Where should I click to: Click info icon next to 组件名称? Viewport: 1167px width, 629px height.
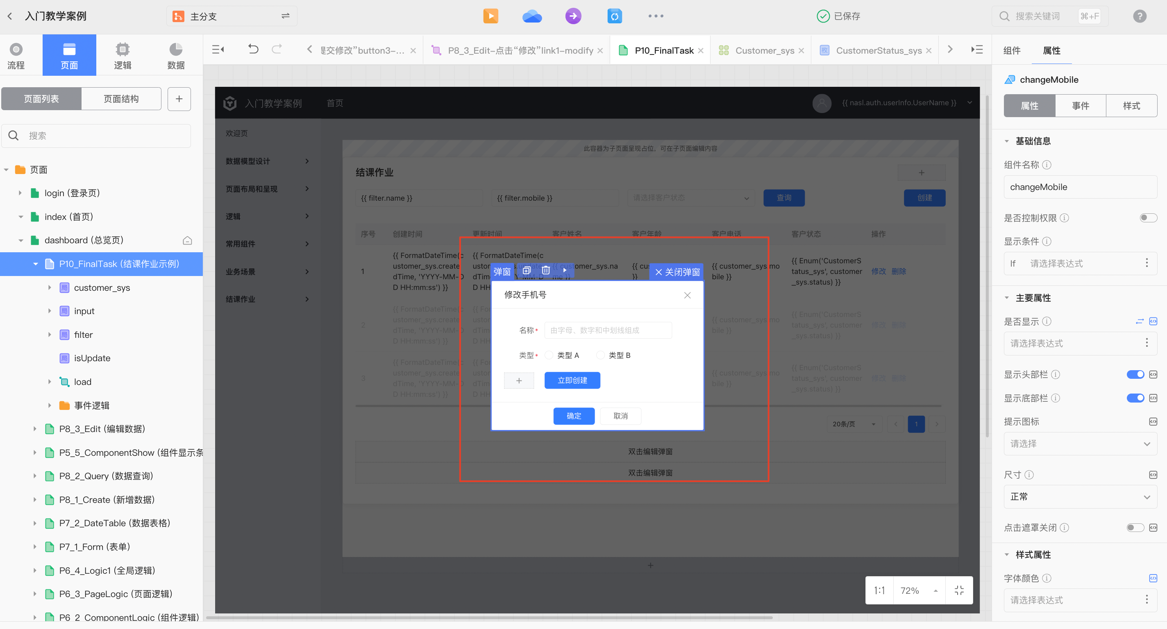point(1047,165)
